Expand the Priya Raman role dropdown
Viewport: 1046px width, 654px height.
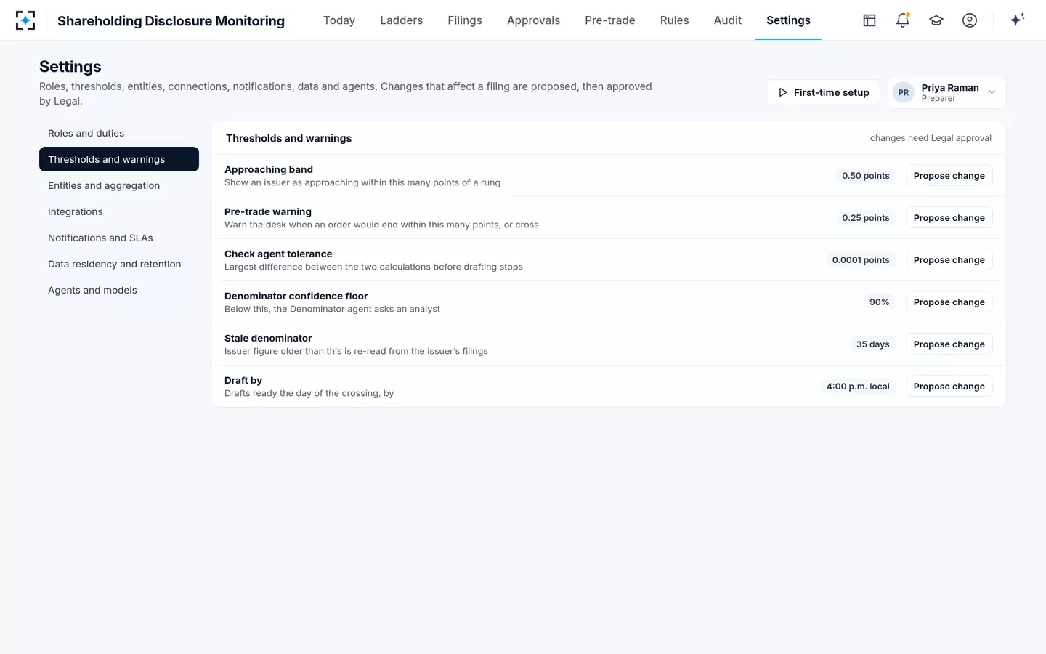coord(946,93)
